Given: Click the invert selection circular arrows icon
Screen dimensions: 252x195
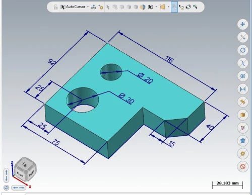Looking at the screenshot, I should coord(188,7).
